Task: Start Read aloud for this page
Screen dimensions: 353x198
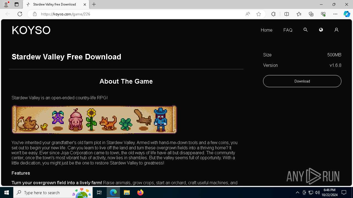Action: click(248, 14)
